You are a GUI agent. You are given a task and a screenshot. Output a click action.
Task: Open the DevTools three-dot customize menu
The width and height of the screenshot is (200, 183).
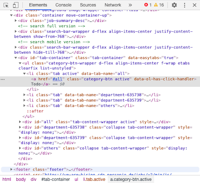[185, 5]
